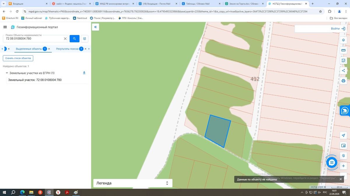Screen dimensions: 350x196
Task: Select 'Земельный участок: 72:08:0108004:780' result
Action: [35, 80]
